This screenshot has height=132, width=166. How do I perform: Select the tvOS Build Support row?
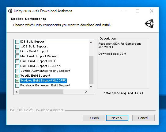pyautogui.click(x=34, y=47)
